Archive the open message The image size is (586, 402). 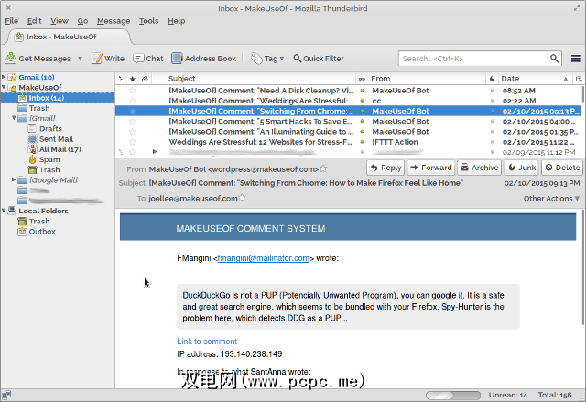coord(480,168)
